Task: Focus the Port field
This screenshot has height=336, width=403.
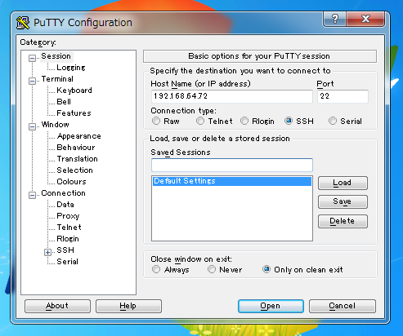Action: pyautogui.click(x=343, y=96)
